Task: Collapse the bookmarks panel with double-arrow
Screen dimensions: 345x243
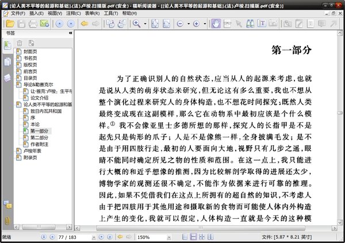Action: [70, 33]
